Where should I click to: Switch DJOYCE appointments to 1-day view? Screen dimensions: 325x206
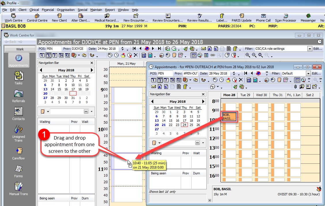42,55
